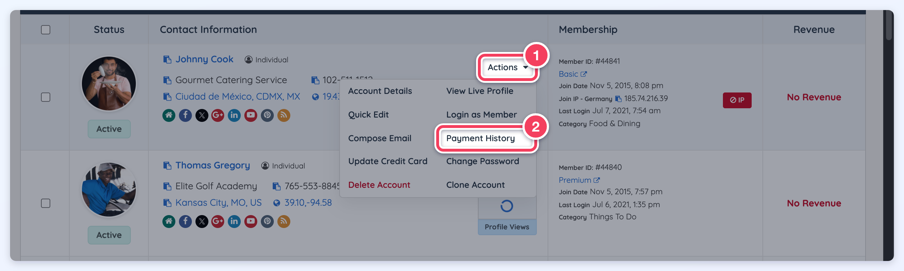Open the Johnny Cook member name link
This screenshot has width=904, height=271.
[204, 60]
